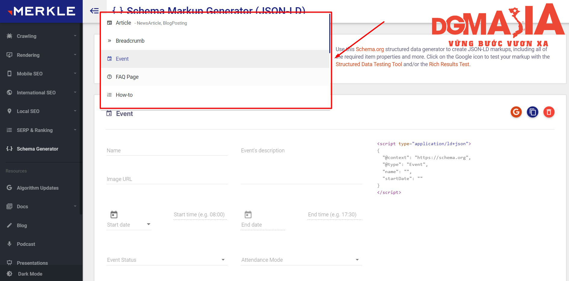569x281 pixels.
Task: Click the Image URL input field
Action: tap(167, 179)
